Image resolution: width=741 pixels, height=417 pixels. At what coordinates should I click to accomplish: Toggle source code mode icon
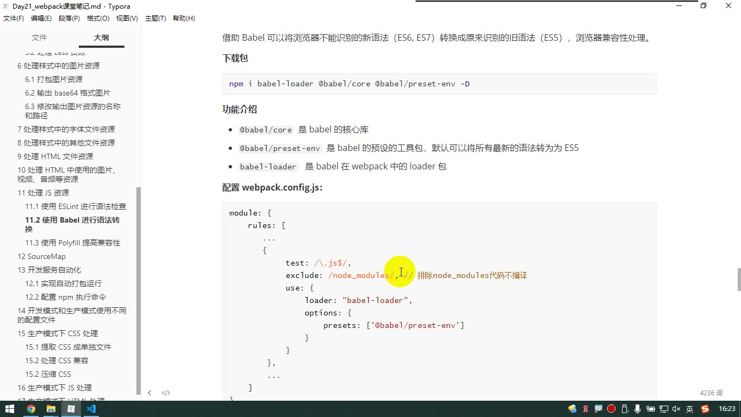(166, 393)
